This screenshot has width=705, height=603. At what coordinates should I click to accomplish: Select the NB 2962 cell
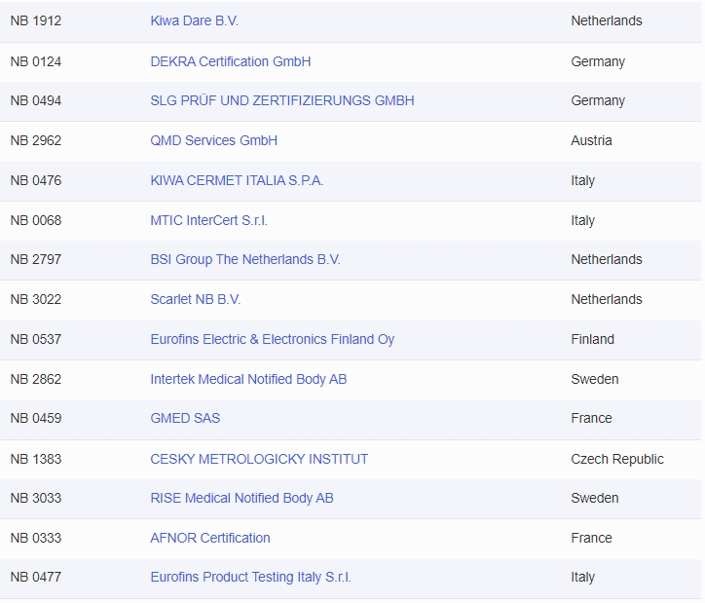click(x=36, y=140)
